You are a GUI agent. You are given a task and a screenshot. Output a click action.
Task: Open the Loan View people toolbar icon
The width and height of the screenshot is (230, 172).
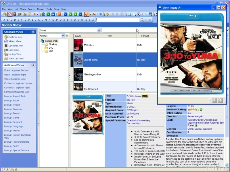tap(20, 14)
